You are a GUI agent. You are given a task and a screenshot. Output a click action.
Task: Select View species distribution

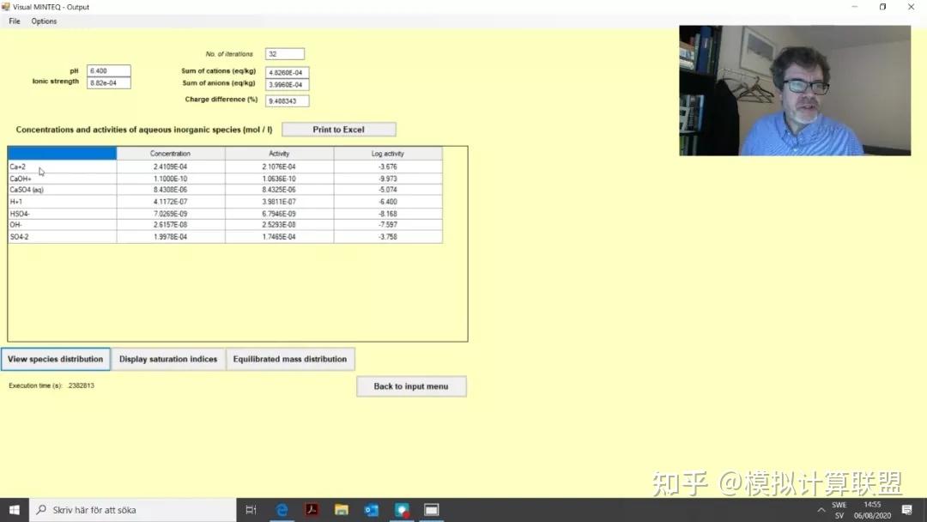(x=55, y=358)
